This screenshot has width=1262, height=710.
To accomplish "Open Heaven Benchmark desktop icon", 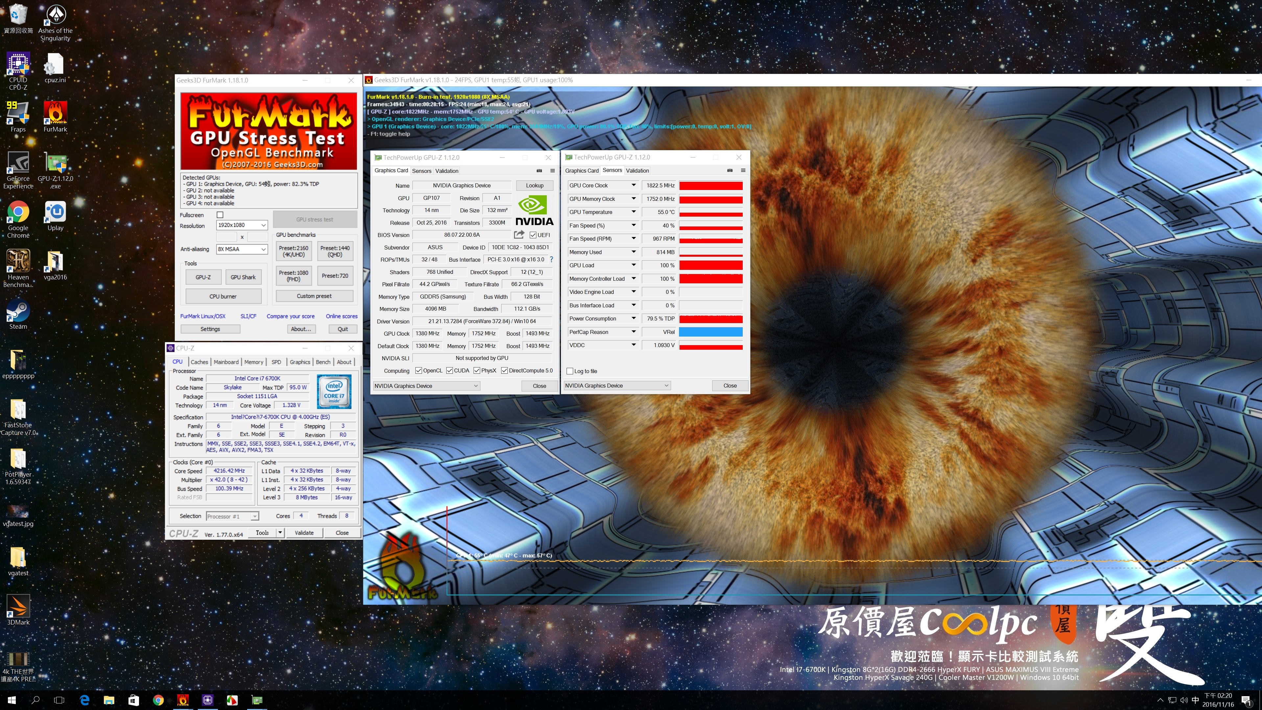I will tap(18, 269).
